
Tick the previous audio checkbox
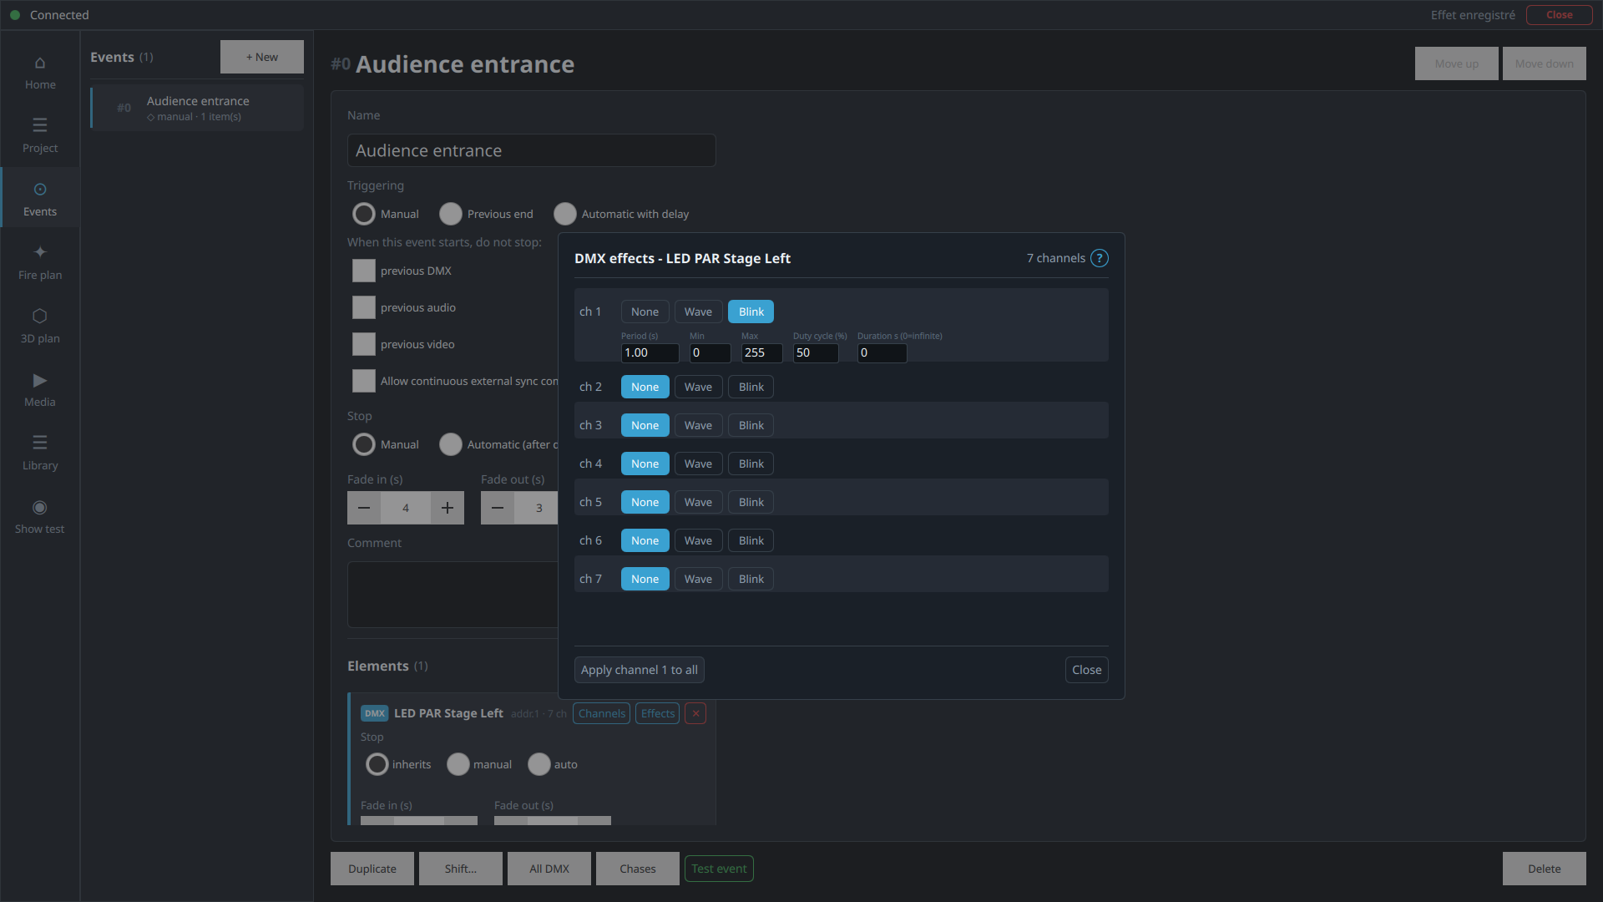(364, 307)
